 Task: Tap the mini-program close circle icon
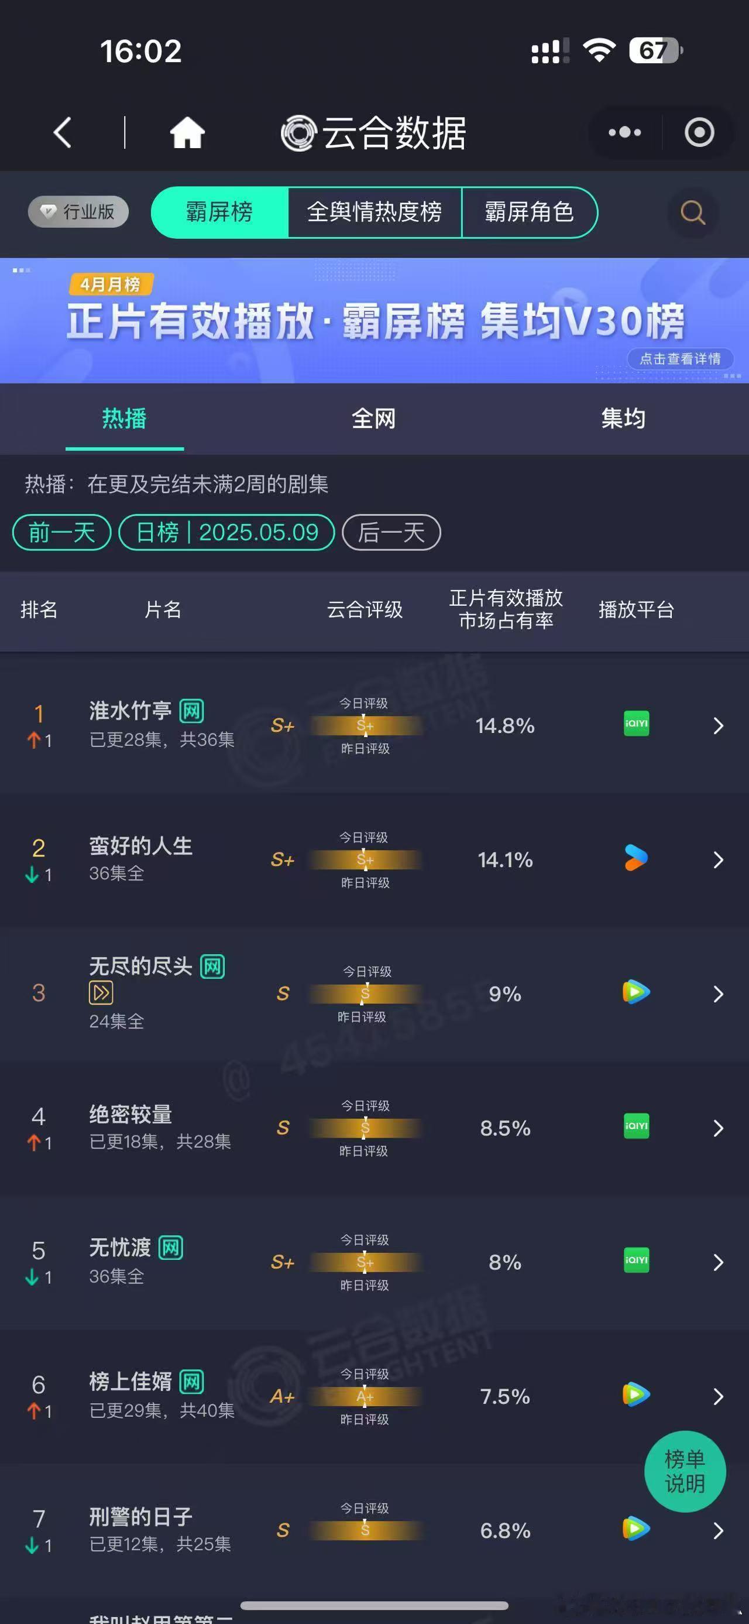coord(699,132)
